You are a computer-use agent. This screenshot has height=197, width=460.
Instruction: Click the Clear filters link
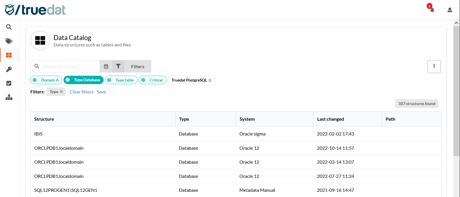click(x=82, y=92)
